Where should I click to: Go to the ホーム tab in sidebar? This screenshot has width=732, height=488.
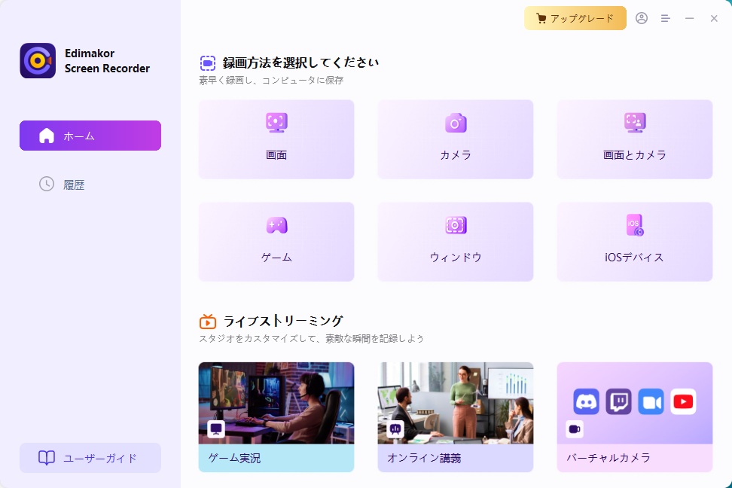tap(90, 136)
